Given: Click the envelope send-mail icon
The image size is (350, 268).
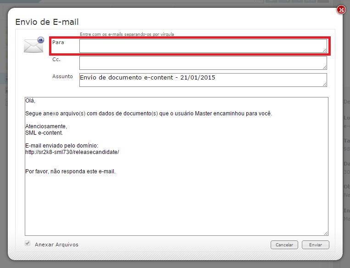Looking at the screenshot, I should pyautogui.click(x=33, y=45).
